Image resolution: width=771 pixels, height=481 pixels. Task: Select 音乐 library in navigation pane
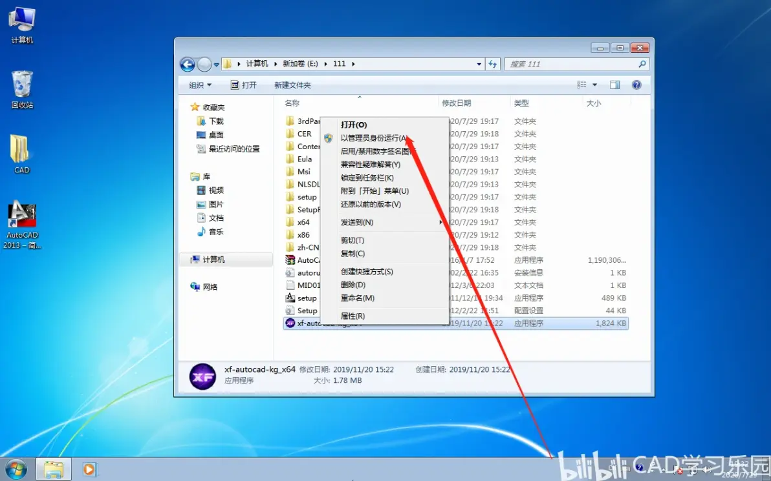[x=216, y=232]
